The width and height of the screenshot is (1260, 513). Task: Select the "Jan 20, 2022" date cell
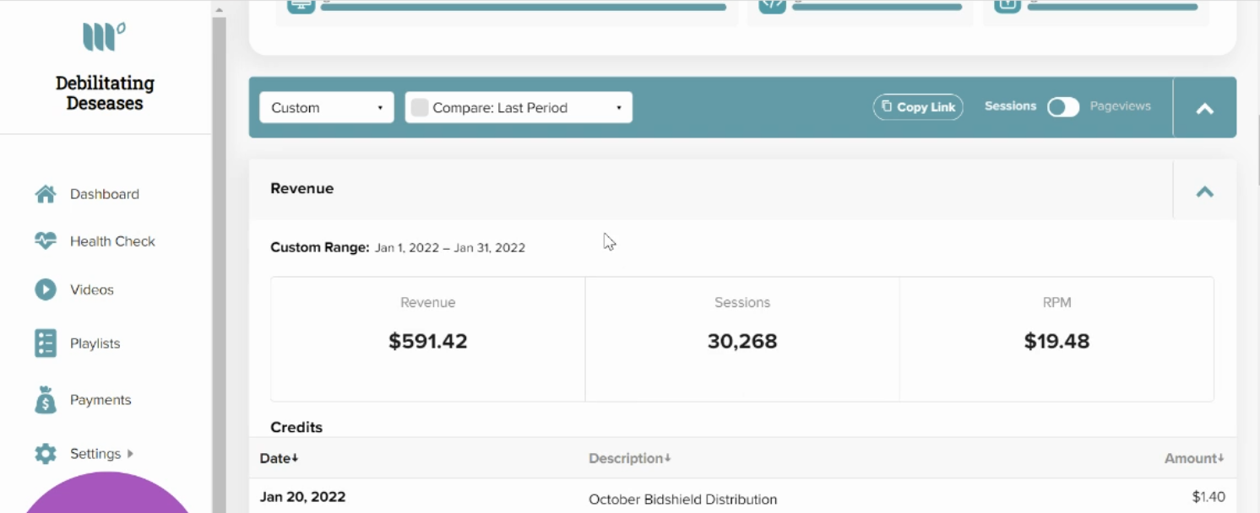pyautogui.click(x=302, y=497)
